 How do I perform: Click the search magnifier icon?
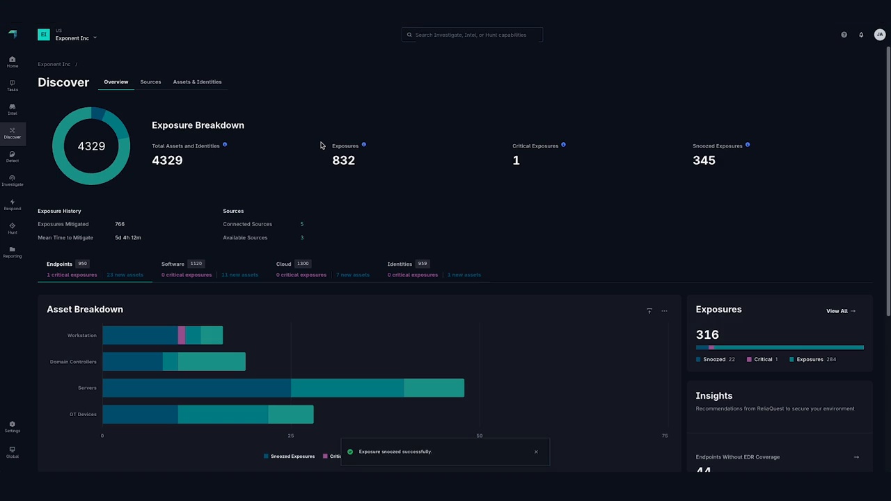pyautogui.click(x=409, y=35)
